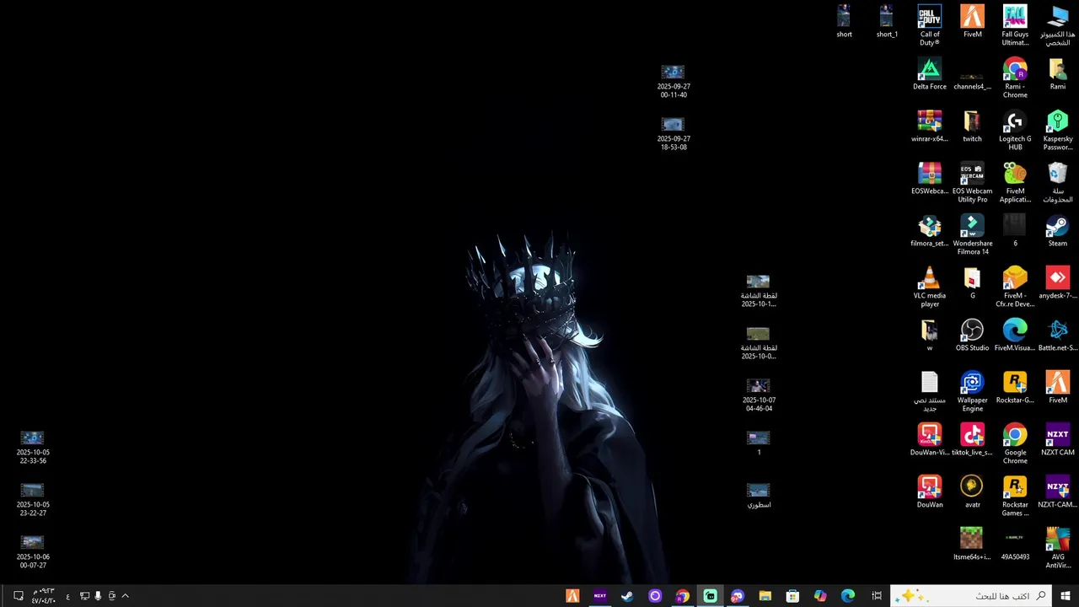Show hidden system tray icons

point(125,596)
